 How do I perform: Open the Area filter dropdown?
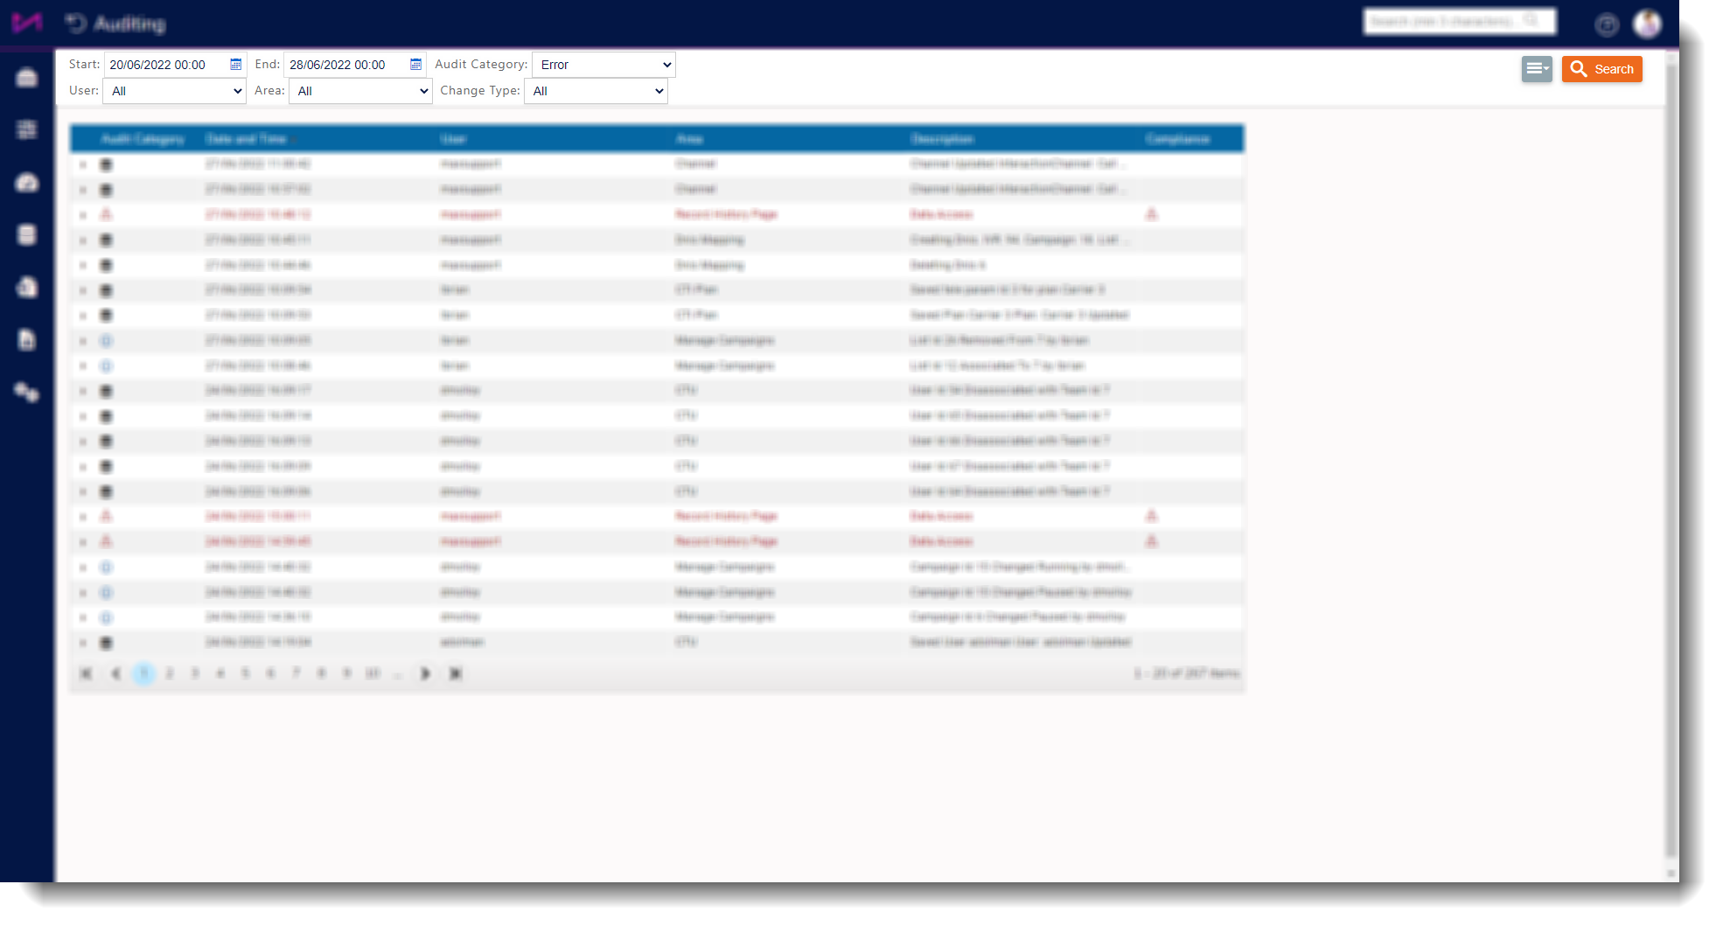tap(360, 91)
